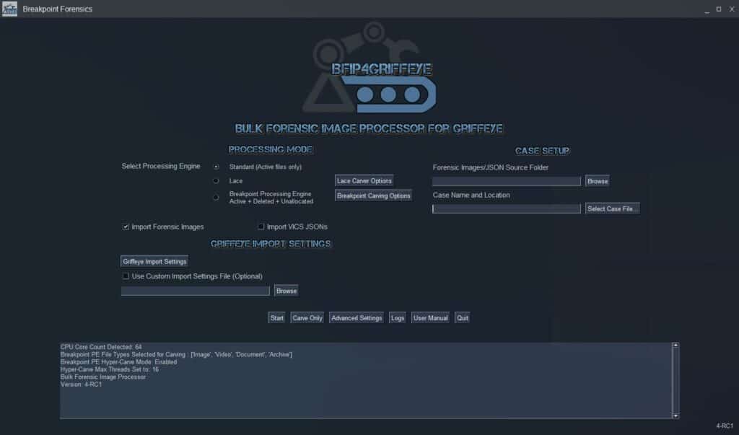Open Griffeye Import Settings
739x435 pixels.
point(154,262)
